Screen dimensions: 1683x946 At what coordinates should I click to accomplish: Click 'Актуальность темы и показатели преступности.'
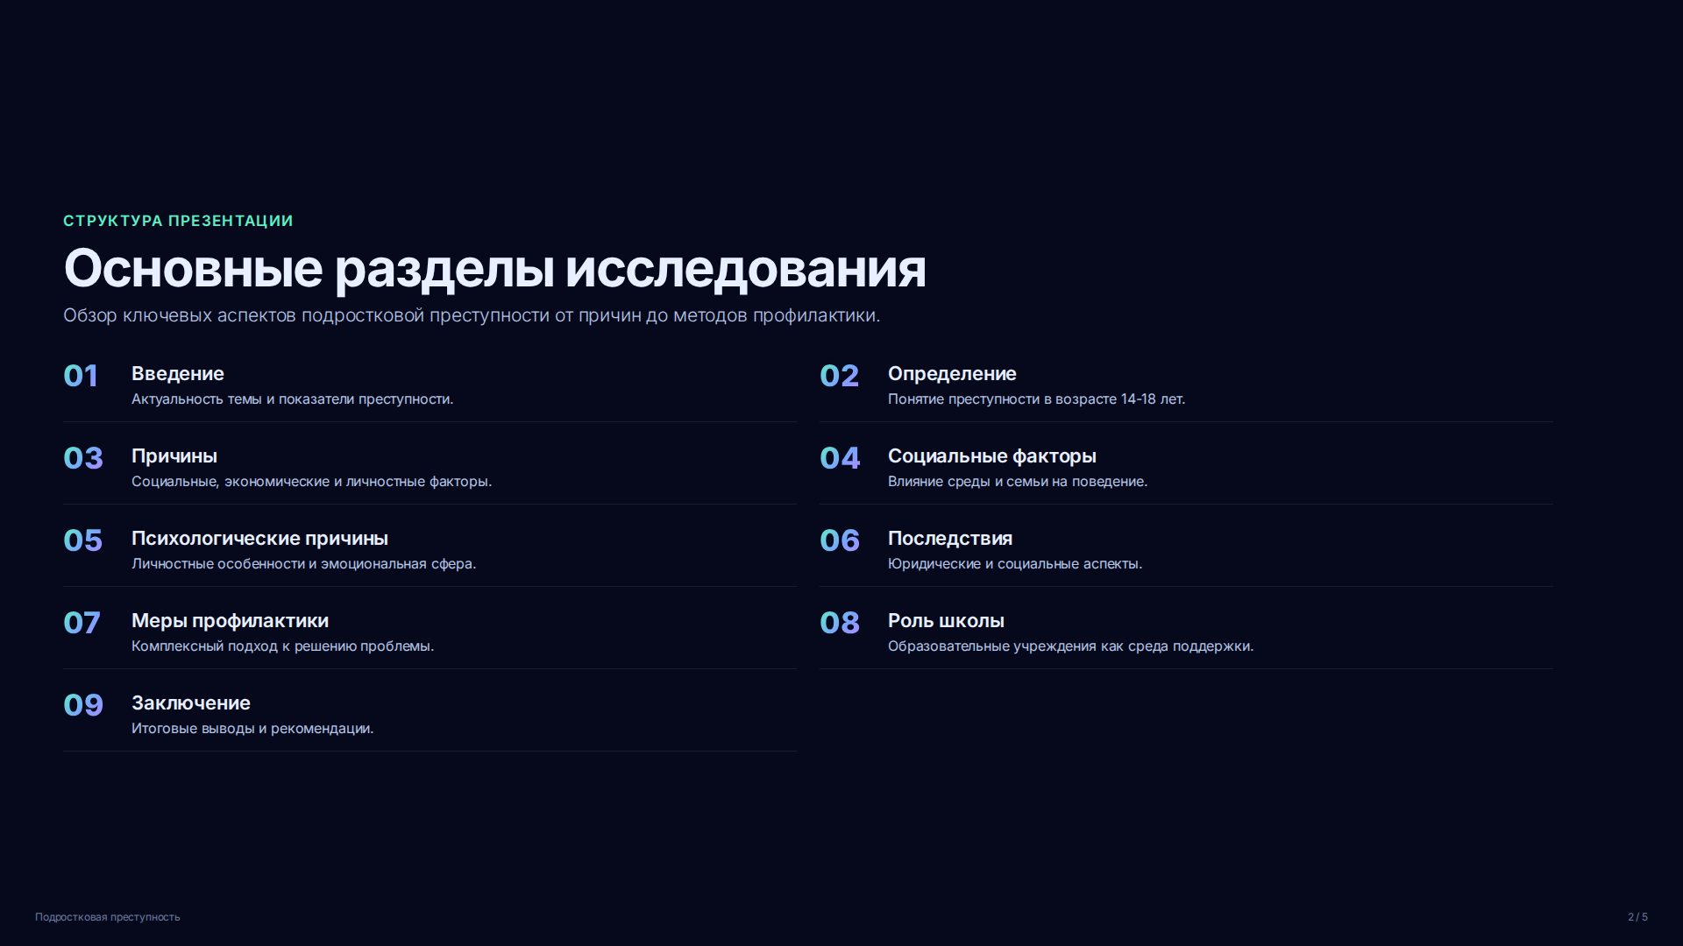(293, 399)
